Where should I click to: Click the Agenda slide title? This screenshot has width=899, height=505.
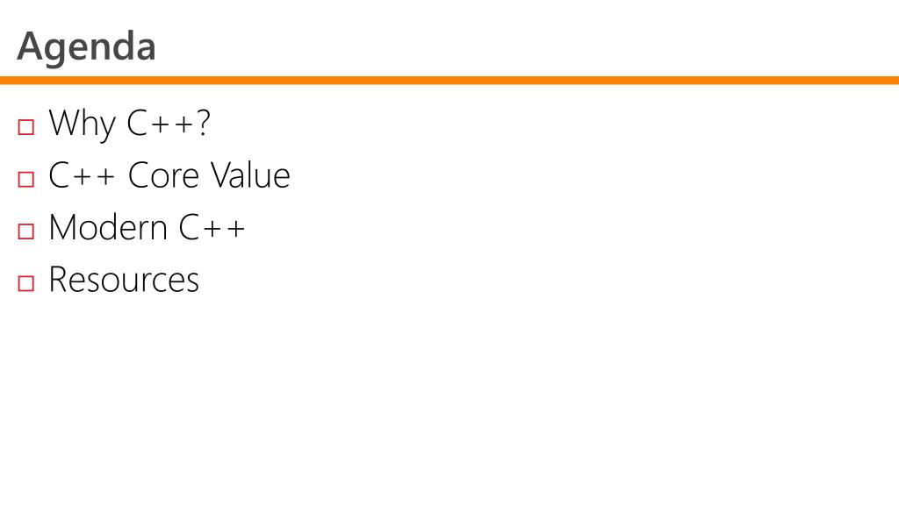[x=87, y=47]
